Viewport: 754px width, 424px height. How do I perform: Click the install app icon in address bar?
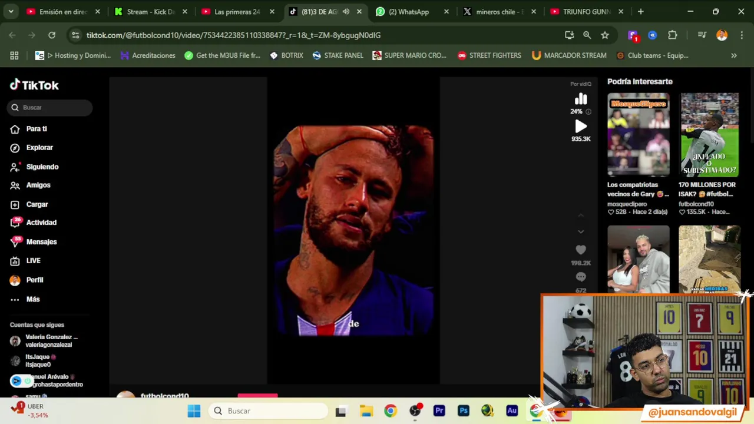click(x=569, y=35)
